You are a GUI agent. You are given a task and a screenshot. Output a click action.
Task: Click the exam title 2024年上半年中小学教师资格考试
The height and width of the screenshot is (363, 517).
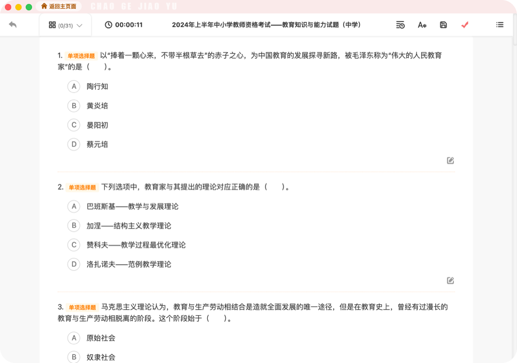point(267,25)
